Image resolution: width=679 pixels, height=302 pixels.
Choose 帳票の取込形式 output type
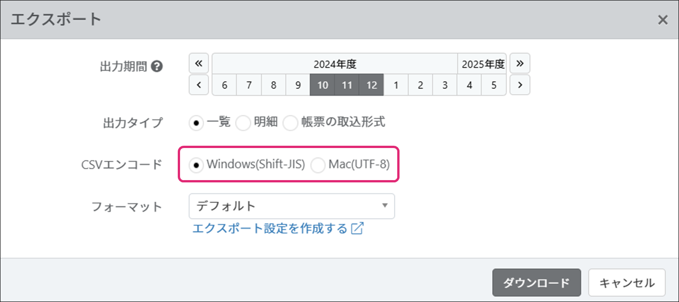point(290,123)
